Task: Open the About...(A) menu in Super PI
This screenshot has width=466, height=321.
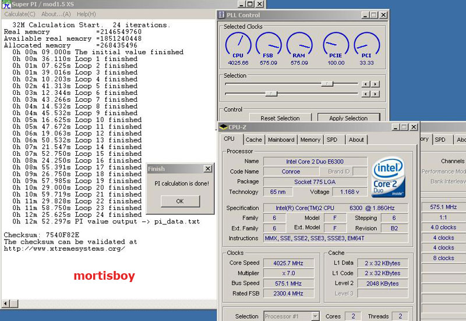Action: coord(56,14)
